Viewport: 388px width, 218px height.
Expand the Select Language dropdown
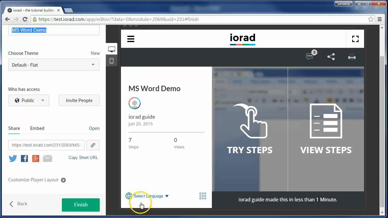pos(151,196)
